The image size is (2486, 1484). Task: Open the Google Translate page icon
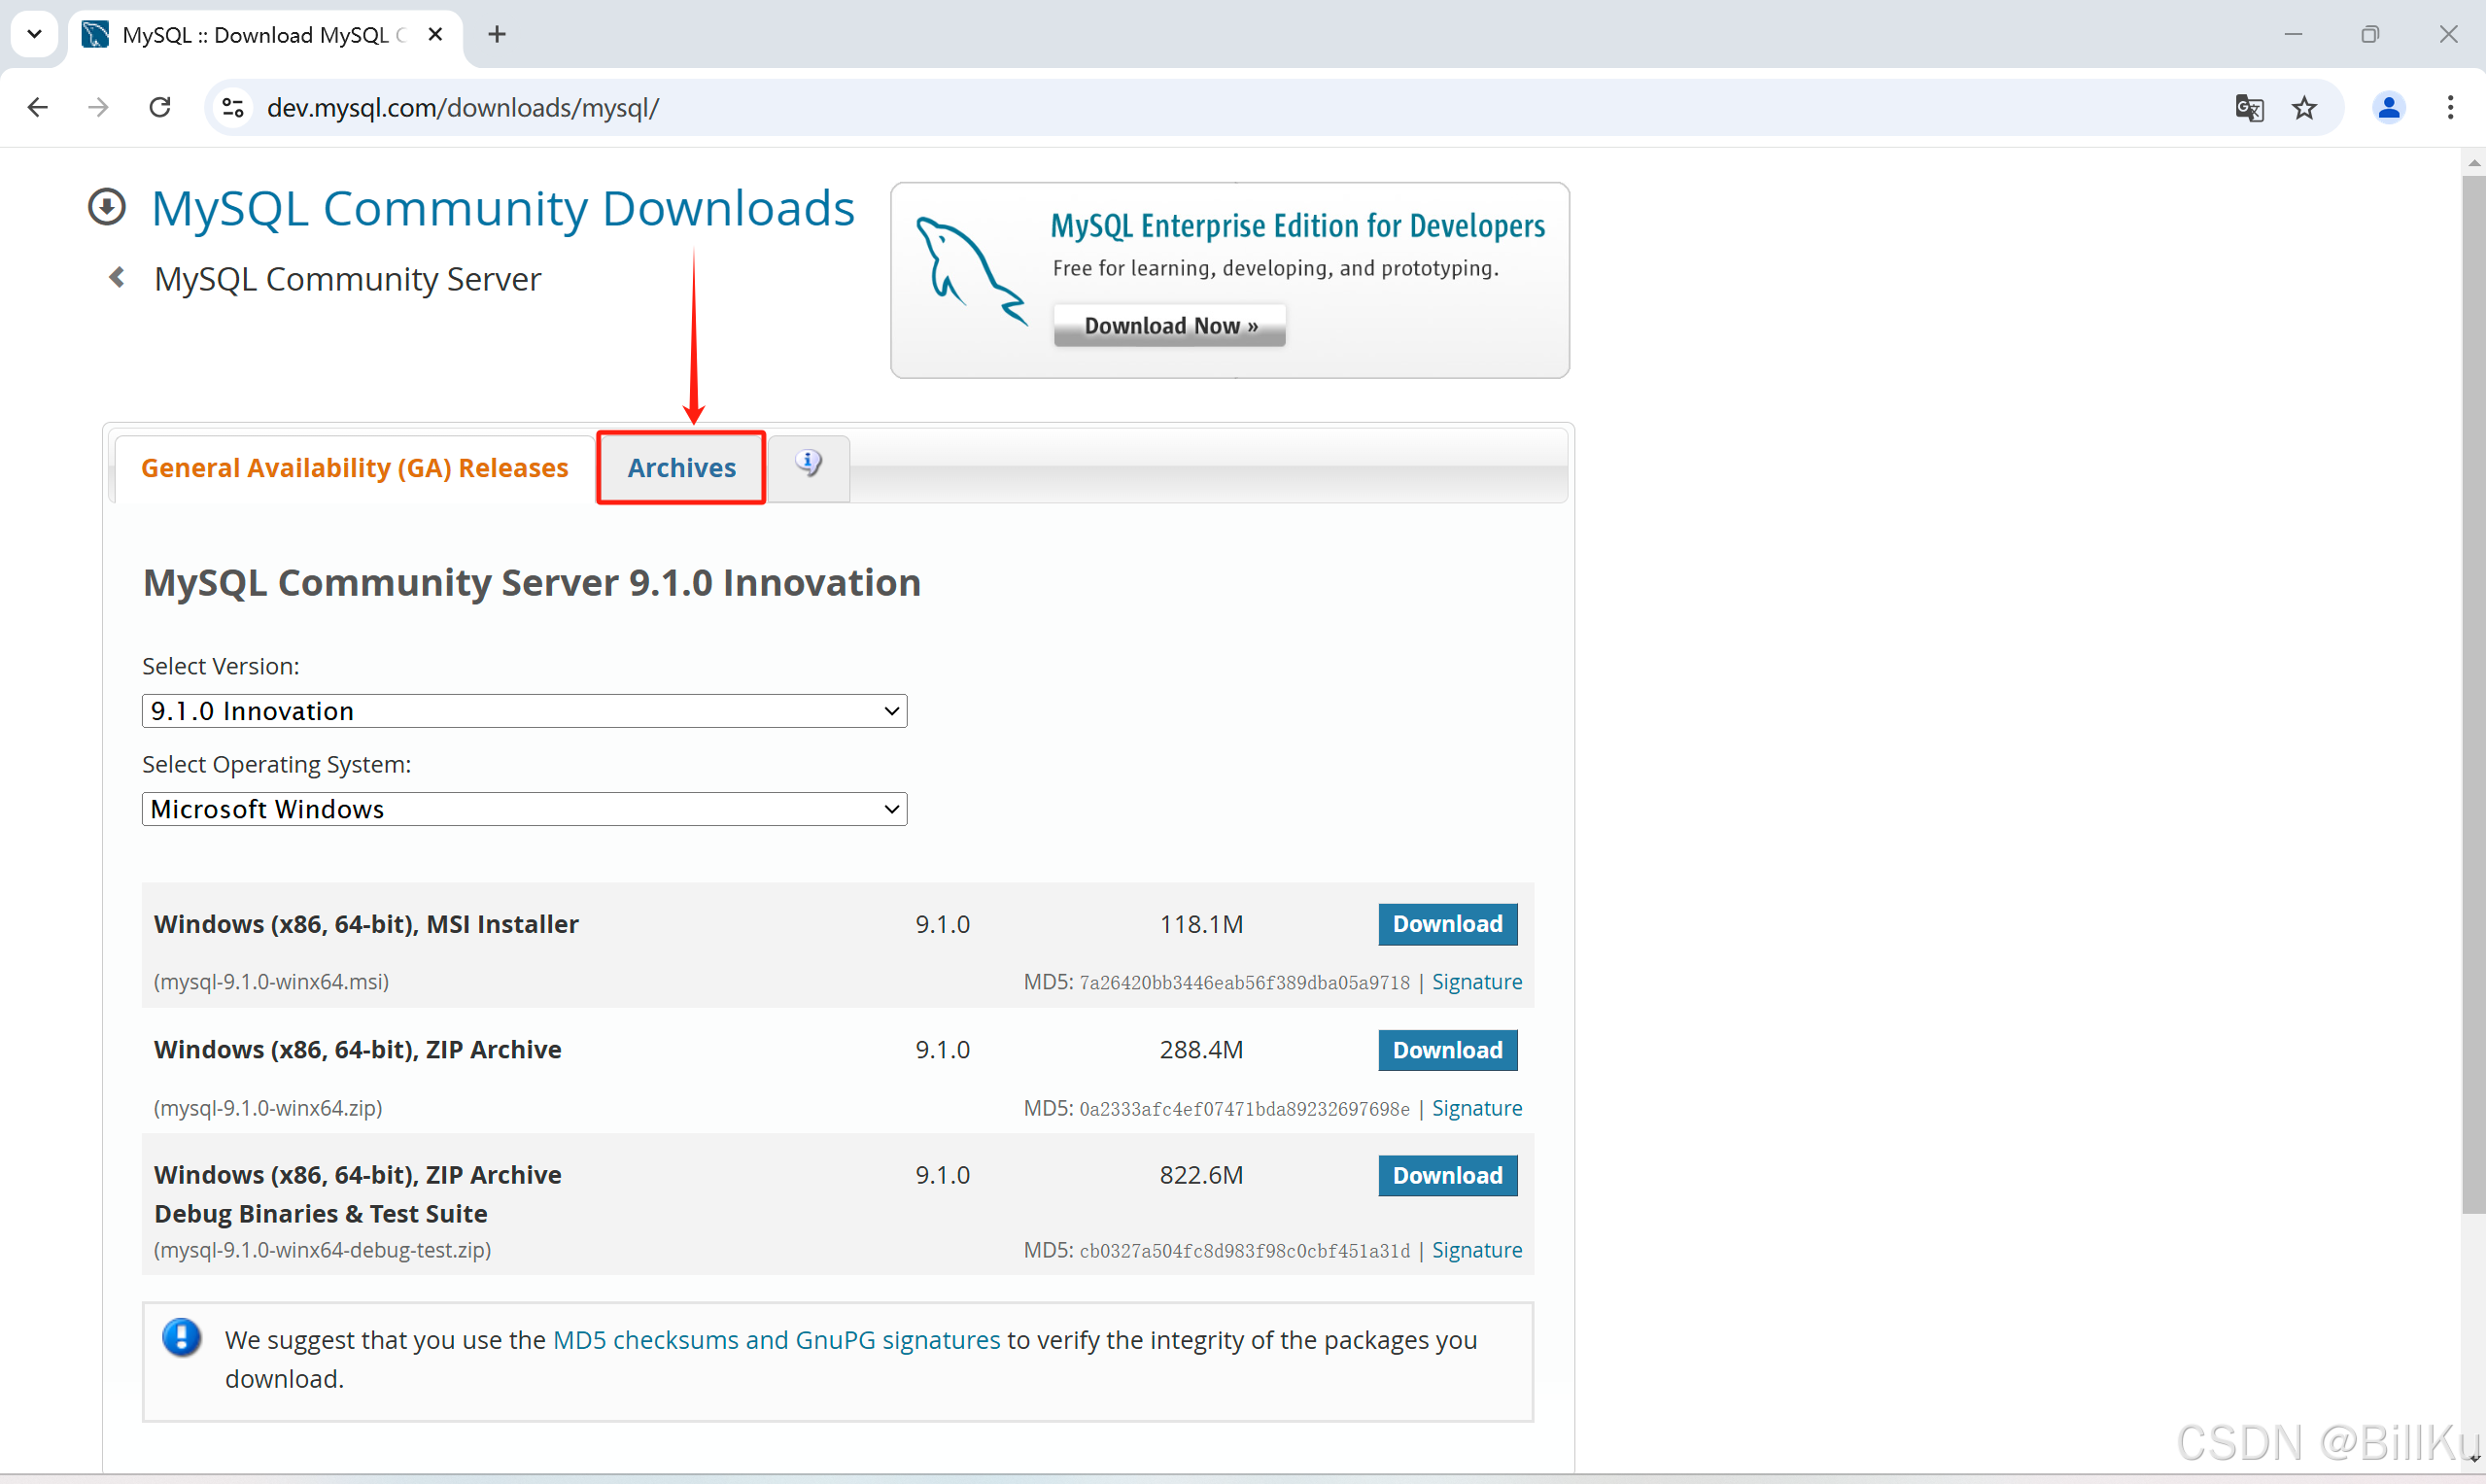[2249, 107]
